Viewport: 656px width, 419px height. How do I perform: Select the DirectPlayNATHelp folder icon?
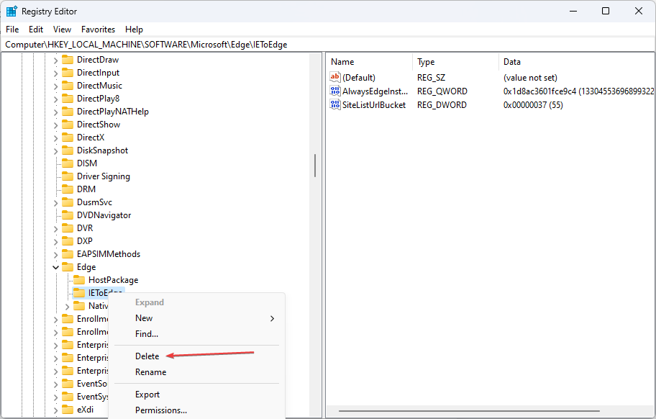coord(68,112)
